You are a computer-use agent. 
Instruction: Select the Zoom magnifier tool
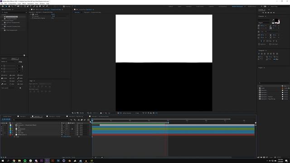point(12,6)
